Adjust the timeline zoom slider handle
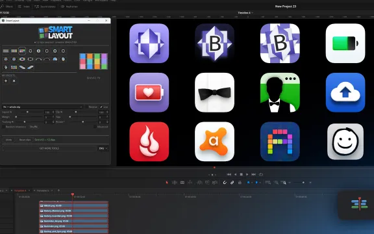374x234 pixels. point(303,183)
